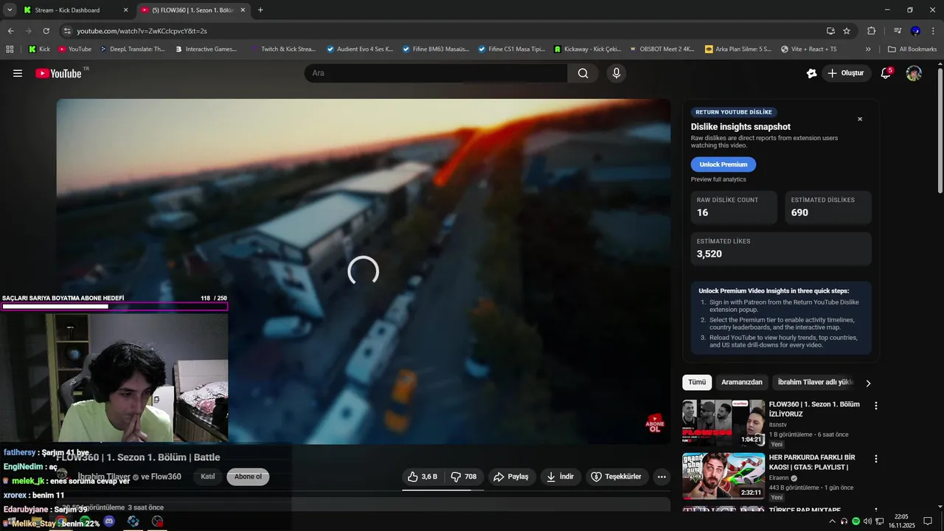Open the more actions ellipsis under video
944x531 pixels.
(662, 476)
